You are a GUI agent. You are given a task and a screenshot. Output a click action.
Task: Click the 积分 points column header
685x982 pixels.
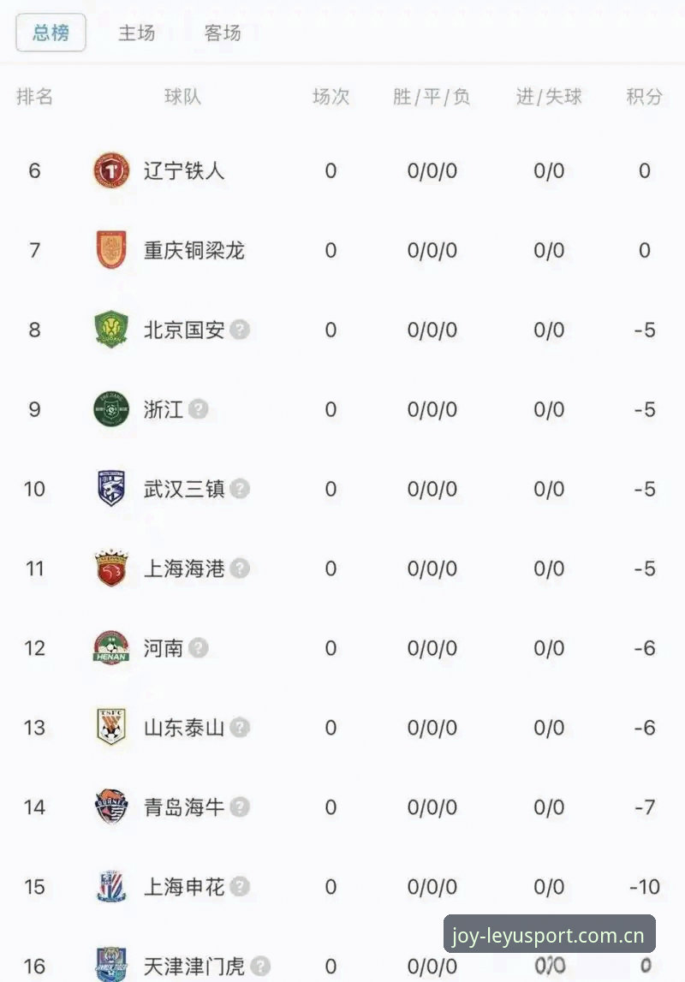point(644,97)
